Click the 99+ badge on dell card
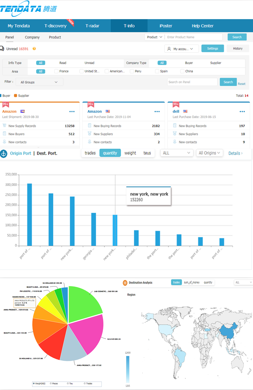Viewport: 253px width, 390px height. point(176,104)
